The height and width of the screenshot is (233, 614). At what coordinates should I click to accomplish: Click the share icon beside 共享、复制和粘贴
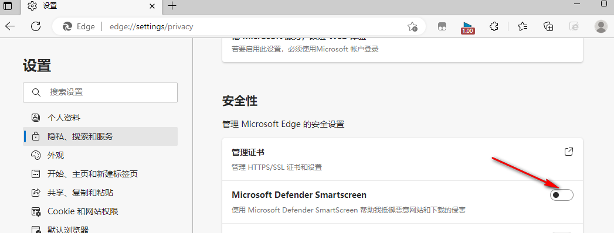pyautogui.click(x=36, y=193)
